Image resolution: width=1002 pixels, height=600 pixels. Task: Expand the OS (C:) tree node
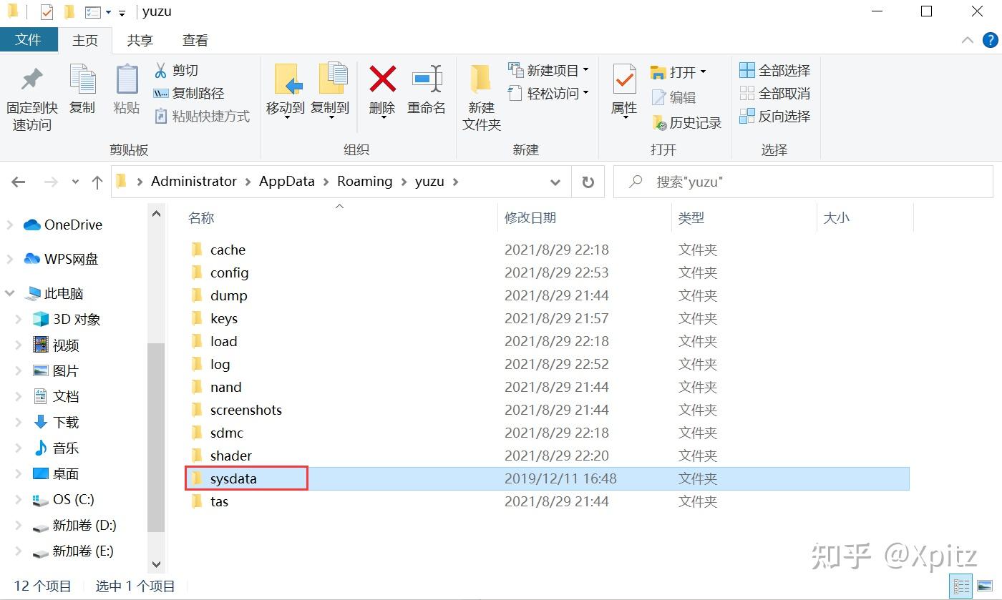19,499
